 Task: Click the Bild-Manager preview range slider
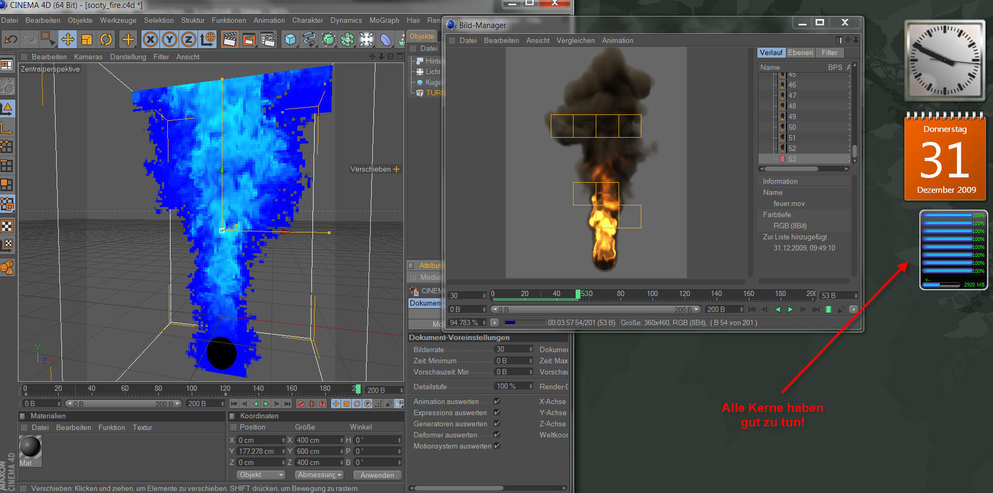tap(596, 309)
